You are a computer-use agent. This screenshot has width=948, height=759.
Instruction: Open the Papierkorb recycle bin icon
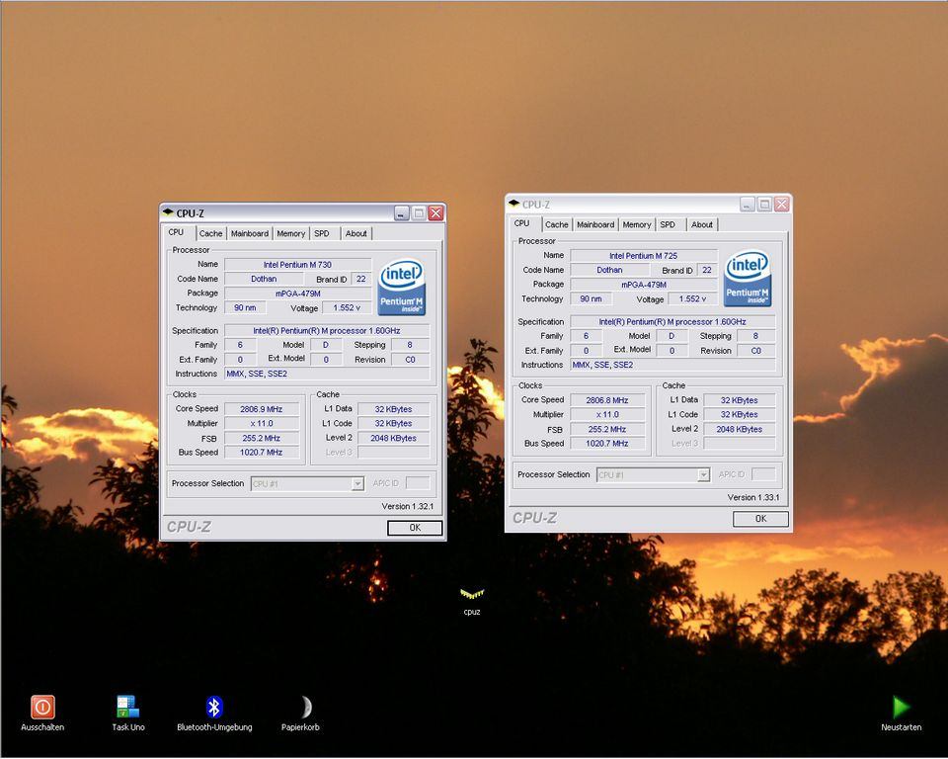304,707
